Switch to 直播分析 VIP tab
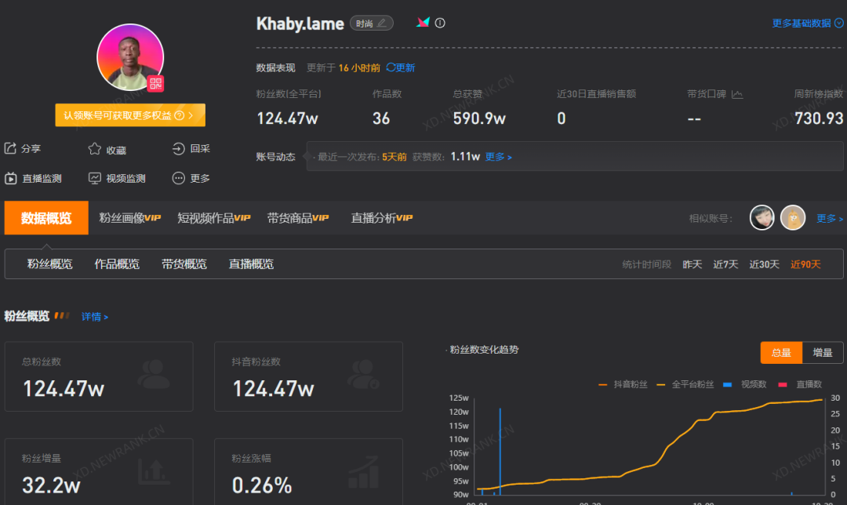Viewport: 847px width, 505px height. point(381,218)
